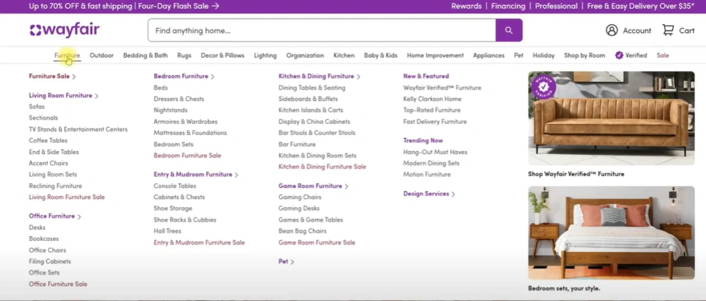This screenshot has height=301, width=706.
Task: Open the Shop by Room menu
Action: (x=585, y=55)
